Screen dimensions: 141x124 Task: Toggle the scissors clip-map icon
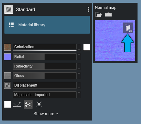click(28, 104)
